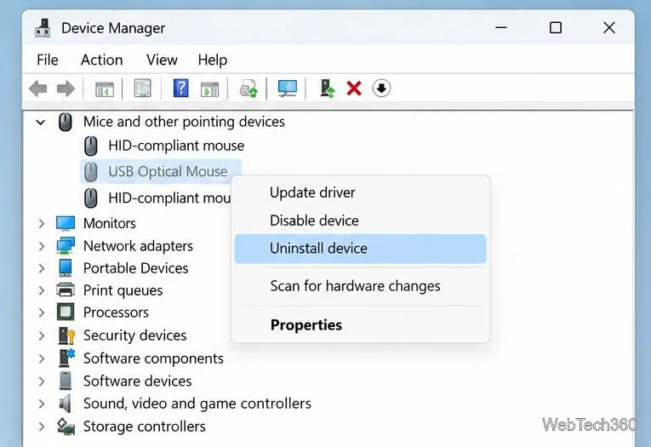
Task: Click the monitor toolbar icon
Action: 288,89
